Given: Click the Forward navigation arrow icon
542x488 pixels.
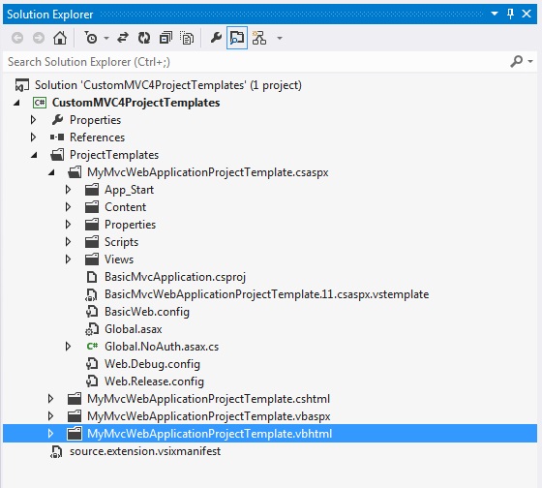Looking at the screenshot, I should (39, 38).
